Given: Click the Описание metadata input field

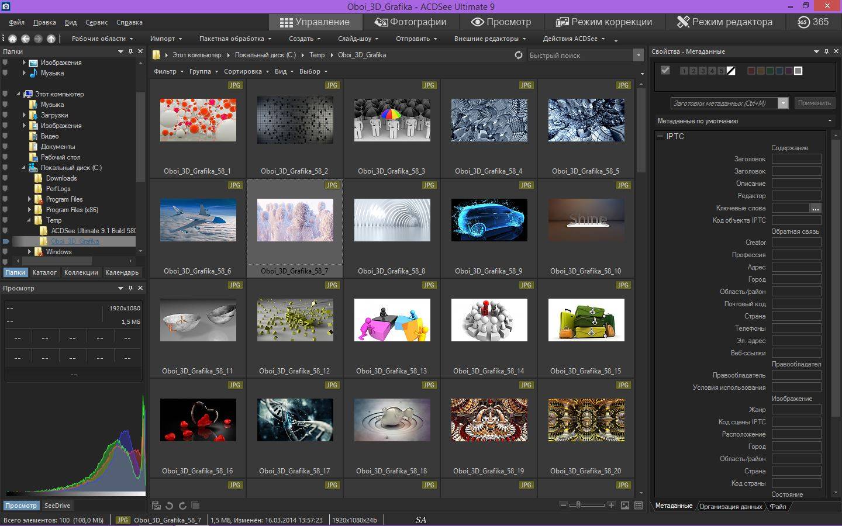Looking at the screenshot, I should [x=796, y=184].
